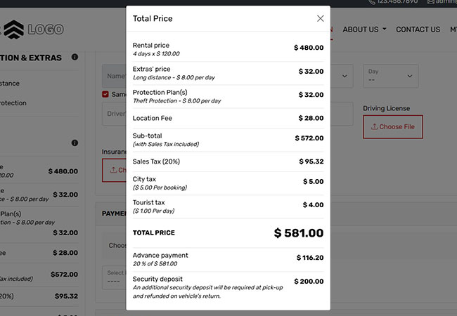
Task: Click $ 572.00 sub-total amount in dialog
Action: tap(309, 138)
